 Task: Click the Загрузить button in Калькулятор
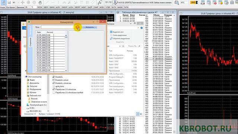[90, 27]
